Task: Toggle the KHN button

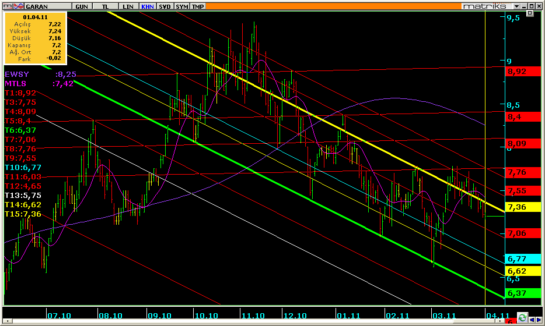Action: click(x=148, y=6)
